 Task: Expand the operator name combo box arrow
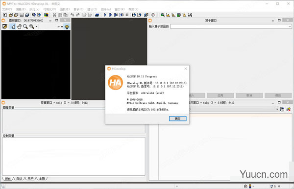290,26
